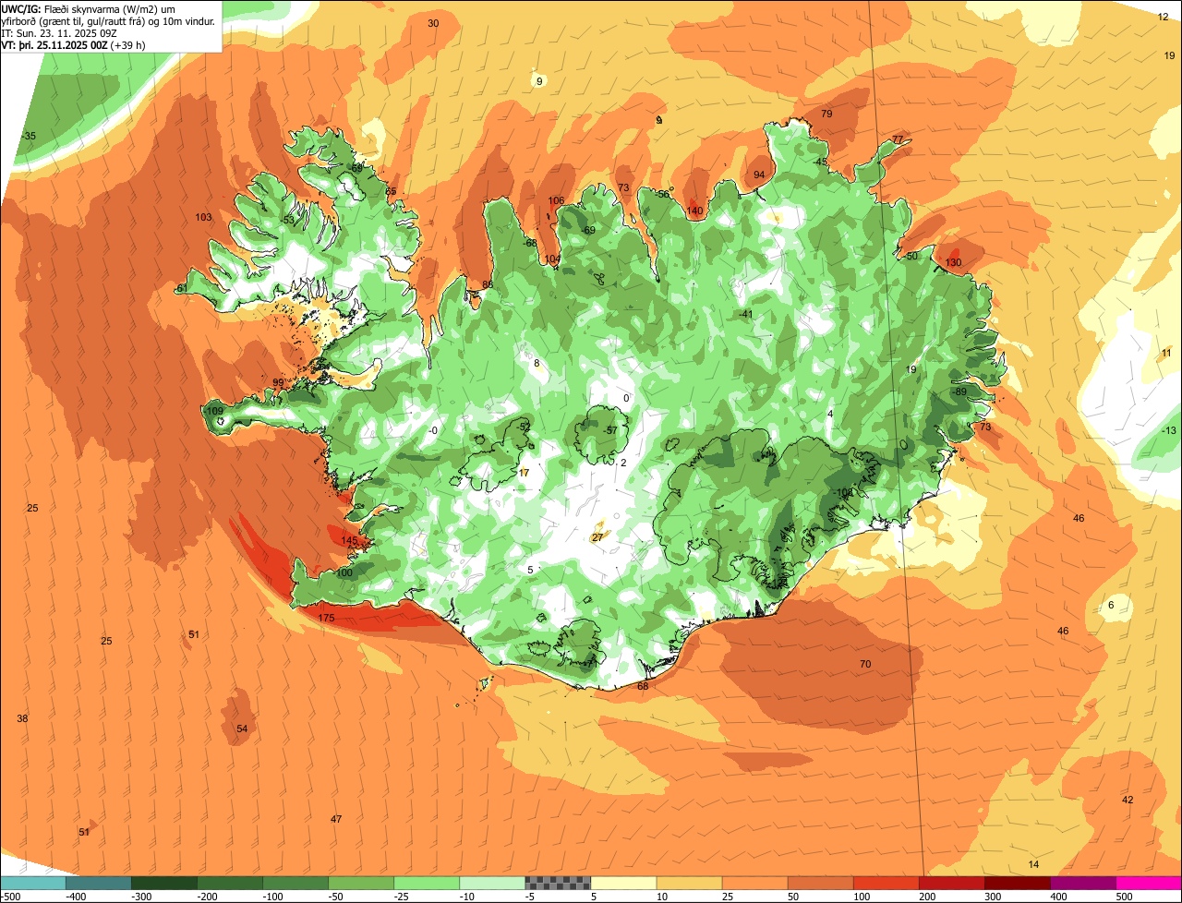1182x903 pixels.
Task: Click the pale green -10 legend swatch
Action: pyautogui.click(x=492, y=883)
